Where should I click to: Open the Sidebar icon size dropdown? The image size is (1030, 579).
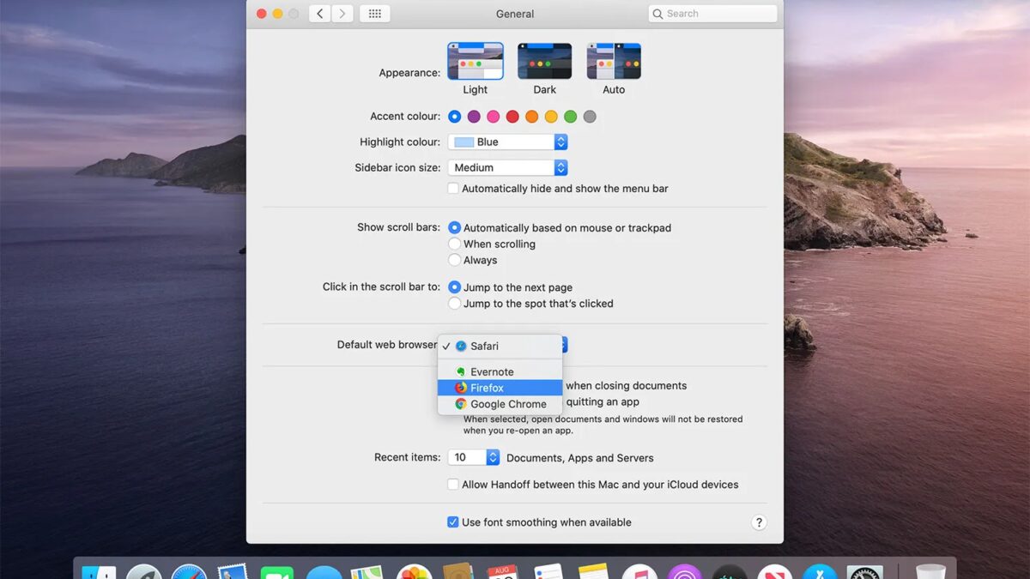click(506, 167)
